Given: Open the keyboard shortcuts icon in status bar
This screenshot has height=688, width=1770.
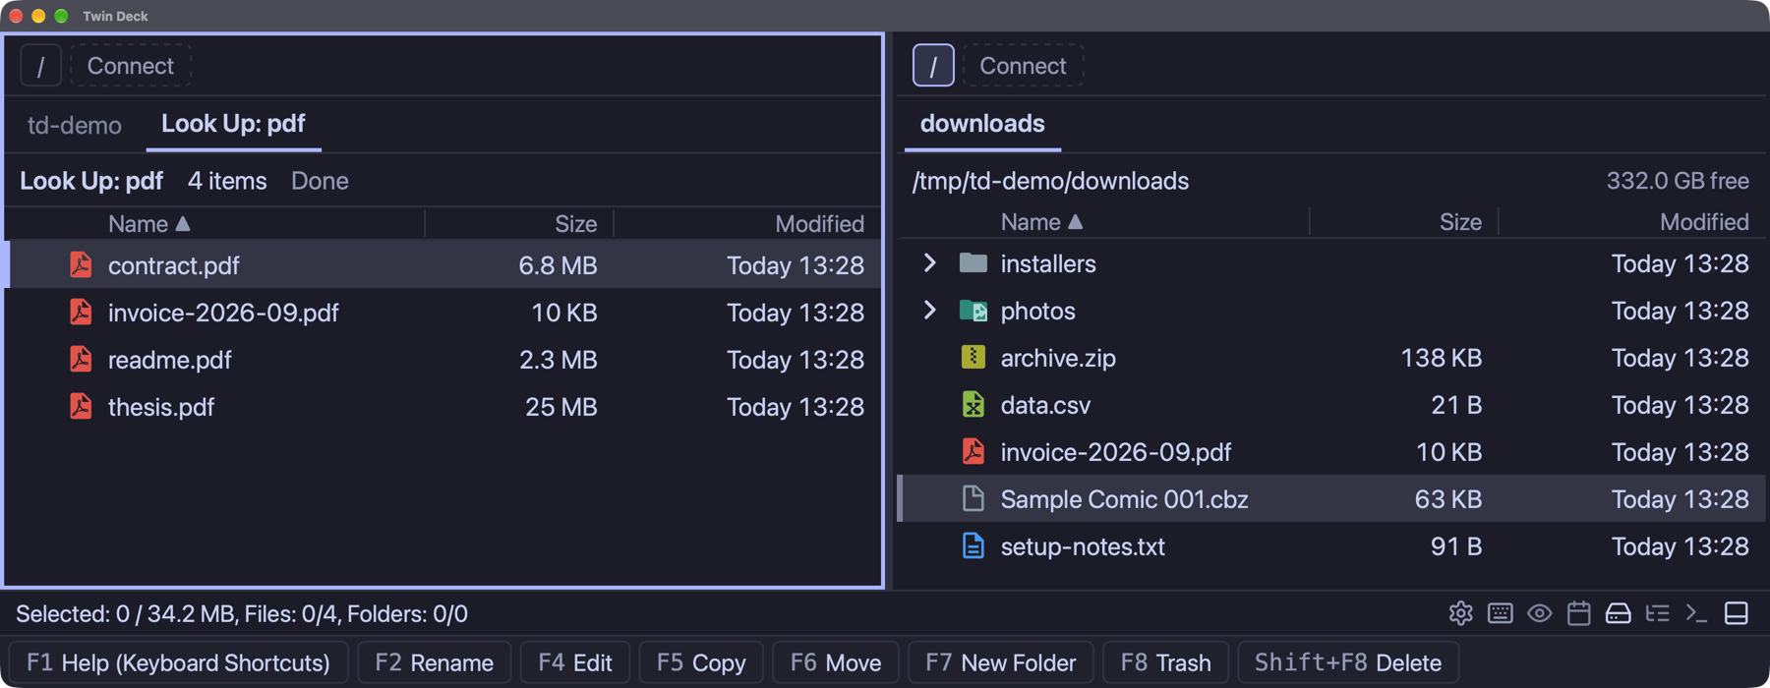Looking at the screenshot, I should click(1500, 613).
